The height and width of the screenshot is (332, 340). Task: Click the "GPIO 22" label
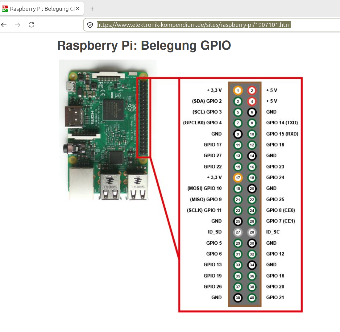[x=213, y=167]
